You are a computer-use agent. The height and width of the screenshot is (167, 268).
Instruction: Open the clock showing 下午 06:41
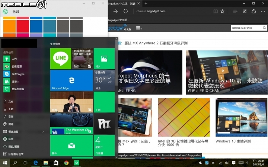(x=258, y=163)
